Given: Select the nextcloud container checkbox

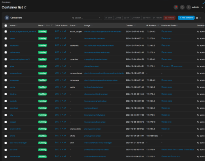Looking at the screenshot, I should [x=6, y=108].
